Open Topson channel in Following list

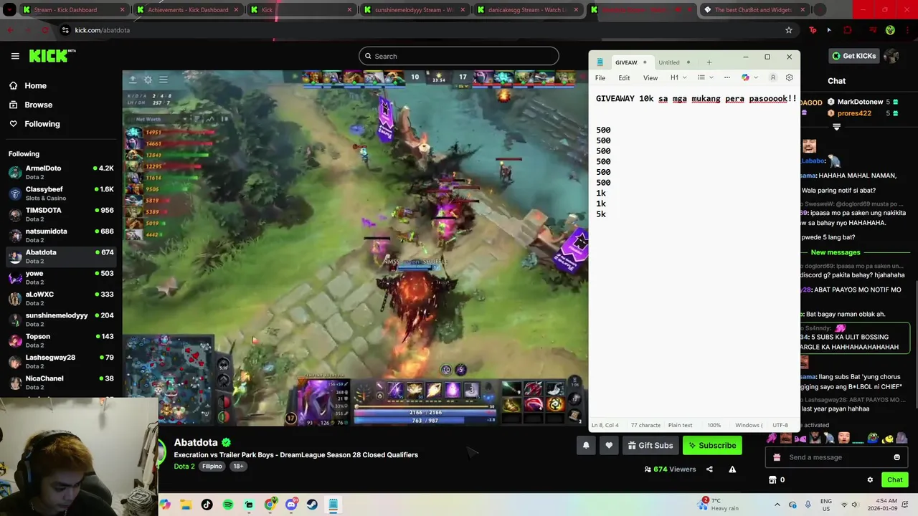point(61,340)
